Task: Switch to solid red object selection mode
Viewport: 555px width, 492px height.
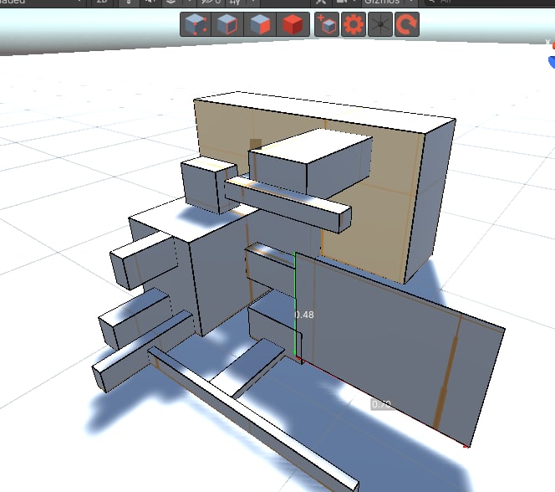Action: (x=293, y=24)
